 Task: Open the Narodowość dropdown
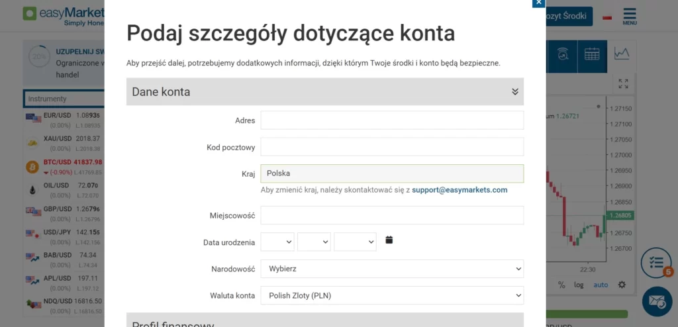click(392, 269)
